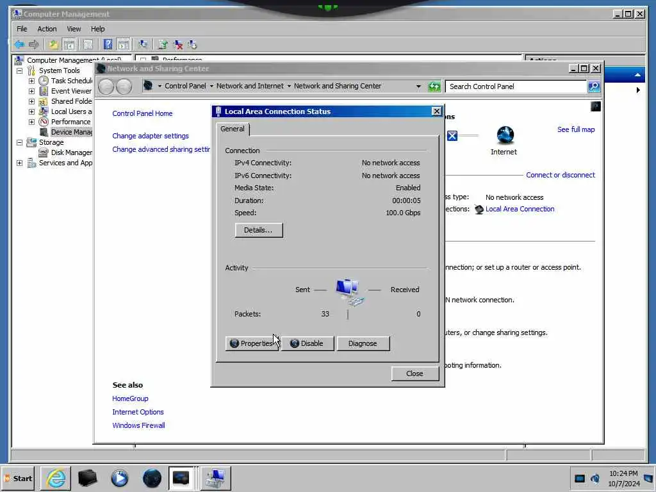Open the properties sheet toolbar icon

pos(88,44)
